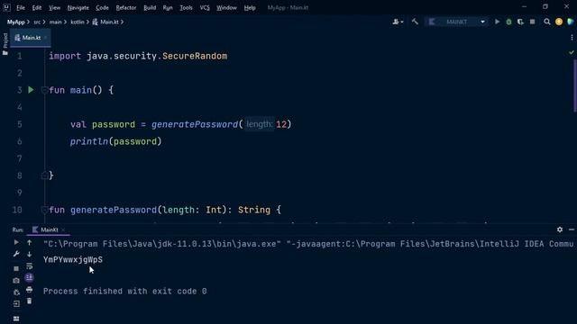The image size is (577, 324).
Task: Click the editor vertical scrollbar thumb
Action: 575,85
